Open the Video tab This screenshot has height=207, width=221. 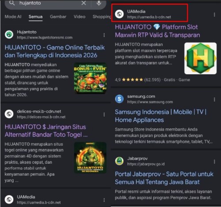tap(80, 17)
